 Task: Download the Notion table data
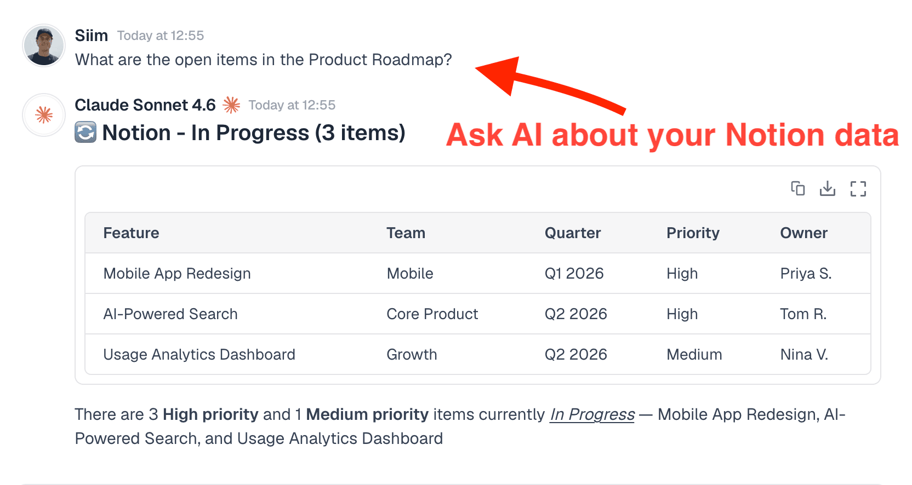coord(828,188)
